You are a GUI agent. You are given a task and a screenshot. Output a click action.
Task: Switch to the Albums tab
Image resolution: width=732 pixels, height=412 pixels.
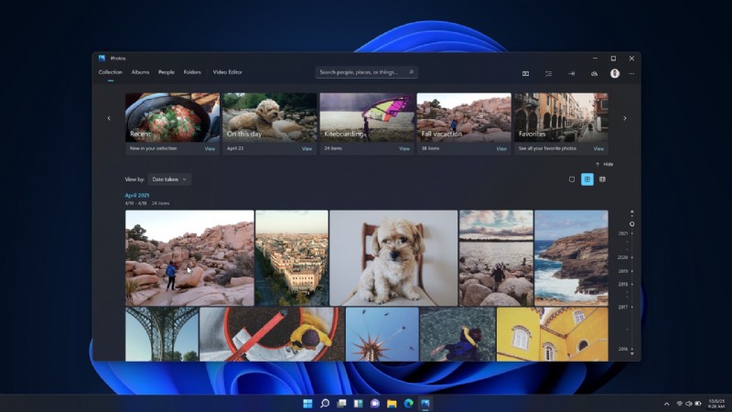[x=140, y=72]
